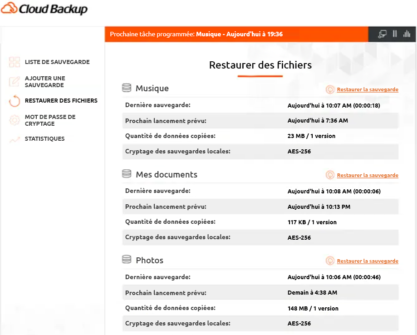
Task: Pause backups using the pause icon
Action: 395,34
